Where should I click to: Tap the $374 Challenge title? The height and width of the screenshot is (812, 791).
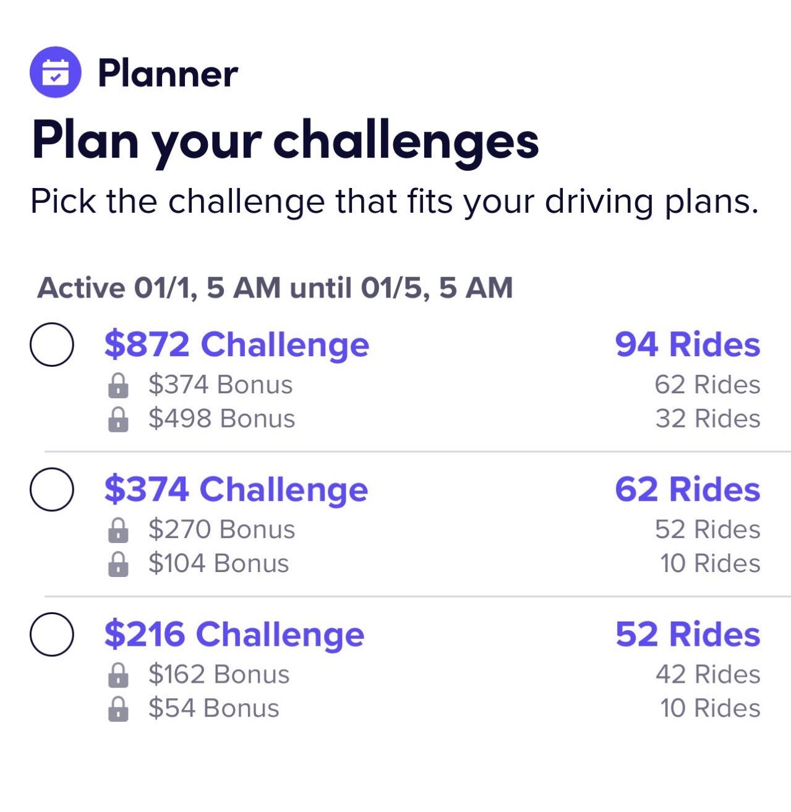point(236,489)
